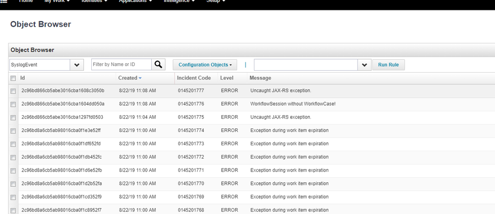Expand the SyslogEvent object type dropdown
This screenshot has height=214, width=495.
(77, 65)
